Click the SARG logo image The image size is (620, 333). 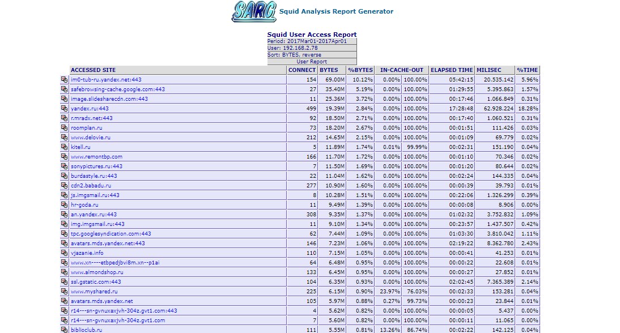(x=254, y=11)
